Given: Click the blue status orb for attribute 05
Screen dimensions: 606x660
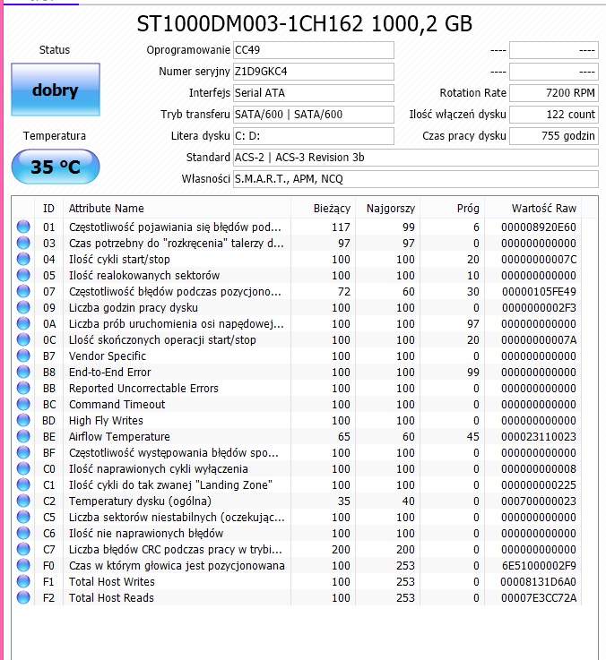Looking at the screenshot, I should [x=23, y=275].
